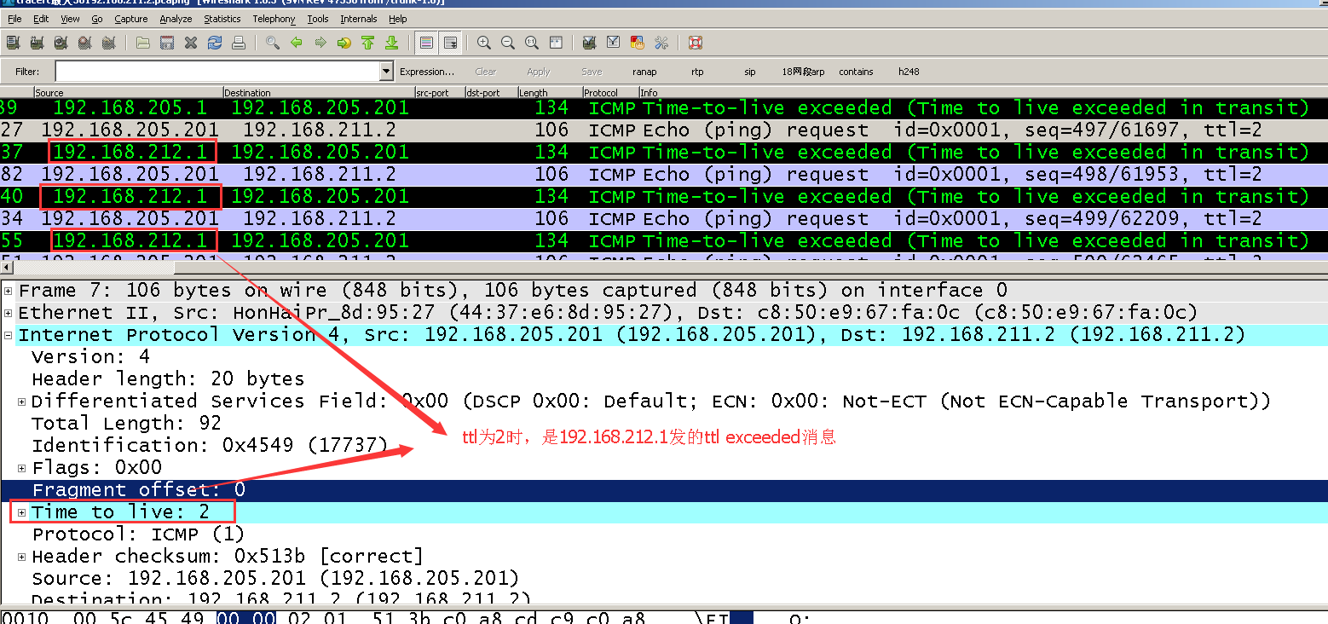
Task: Go back in packet history arrow
Action: pos(297,43)
